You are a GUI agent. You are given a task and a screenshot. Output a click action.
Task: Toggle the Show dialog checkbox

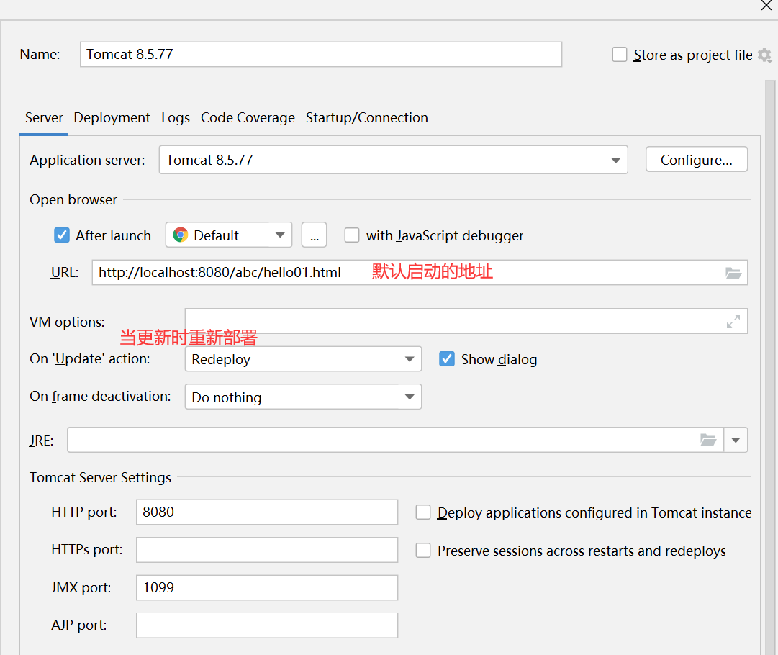click(x=446, y=358)
